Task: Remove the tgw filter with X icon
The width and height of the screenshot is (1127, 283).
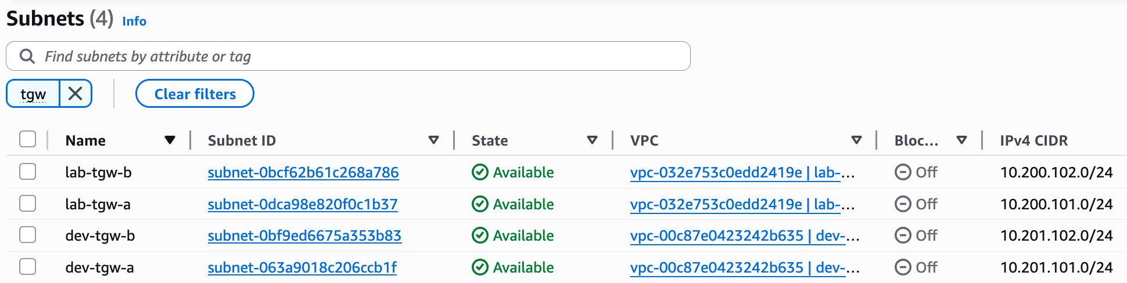Action: pos(76,93)
